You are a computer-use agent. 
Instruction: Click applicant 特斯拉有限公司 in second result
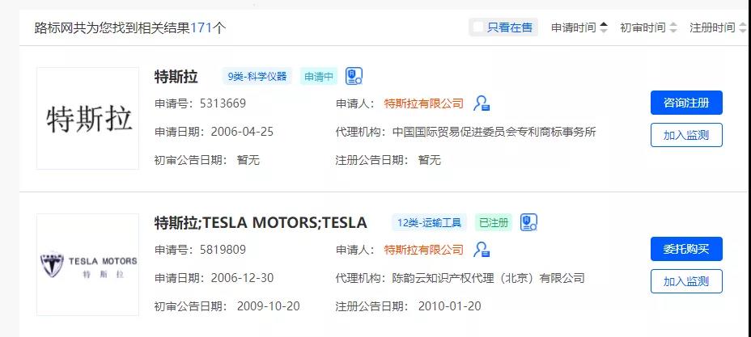[424, 250]
